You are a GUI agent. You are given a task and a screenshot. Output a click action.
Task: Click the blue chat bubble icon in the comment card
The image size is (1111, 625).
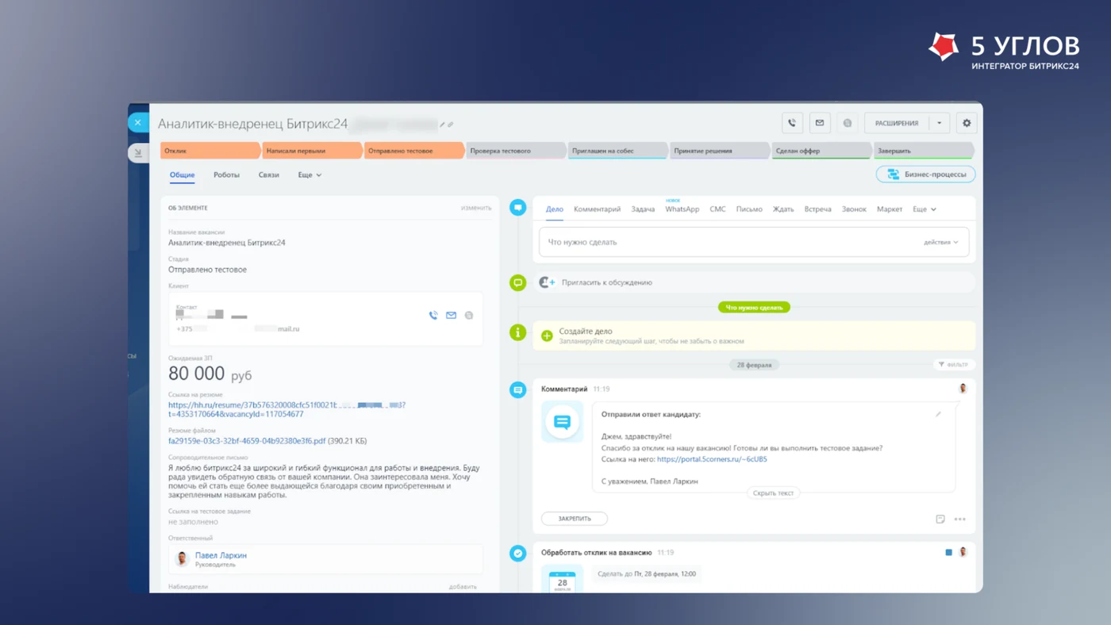pyautogui.click(x=562, y=421)
